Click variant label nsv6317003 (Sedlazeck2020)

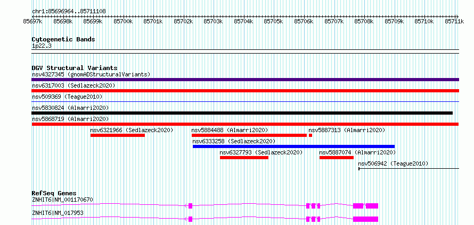[x=73, y=85]
